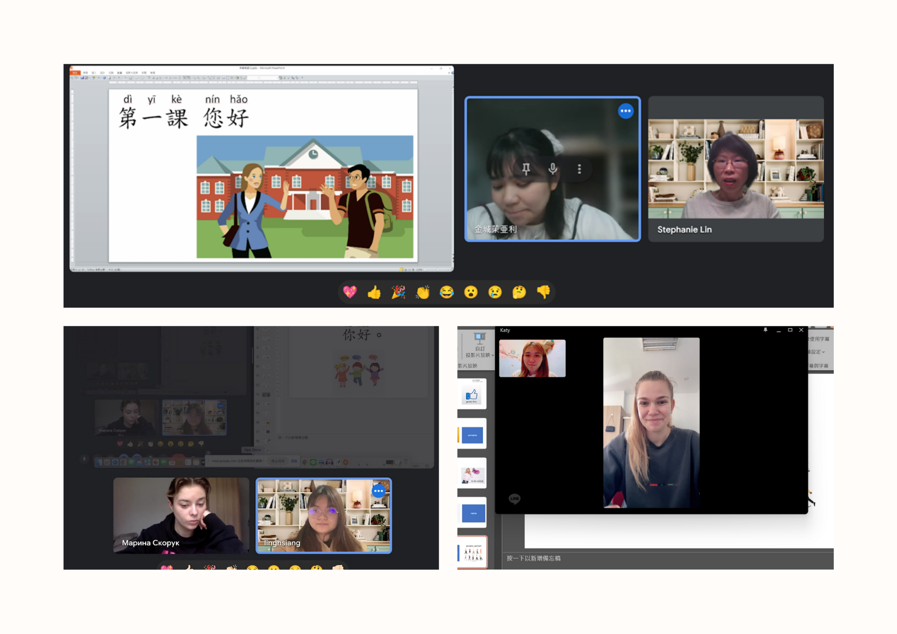The width and height of the screenshot is (897, 634).
Task: Send the party popper reaction
Action: (398, 292)
